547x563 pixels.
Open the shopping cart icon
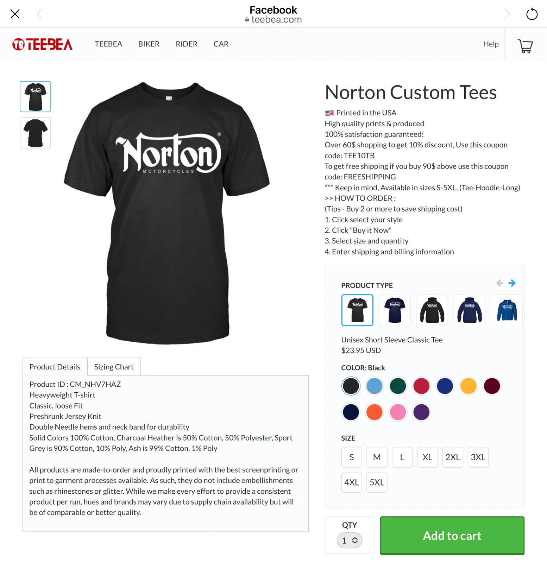(525, 45)
